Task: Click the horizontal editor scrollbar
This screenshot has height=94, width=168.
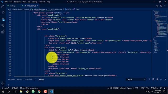Action: coord(46,77)
